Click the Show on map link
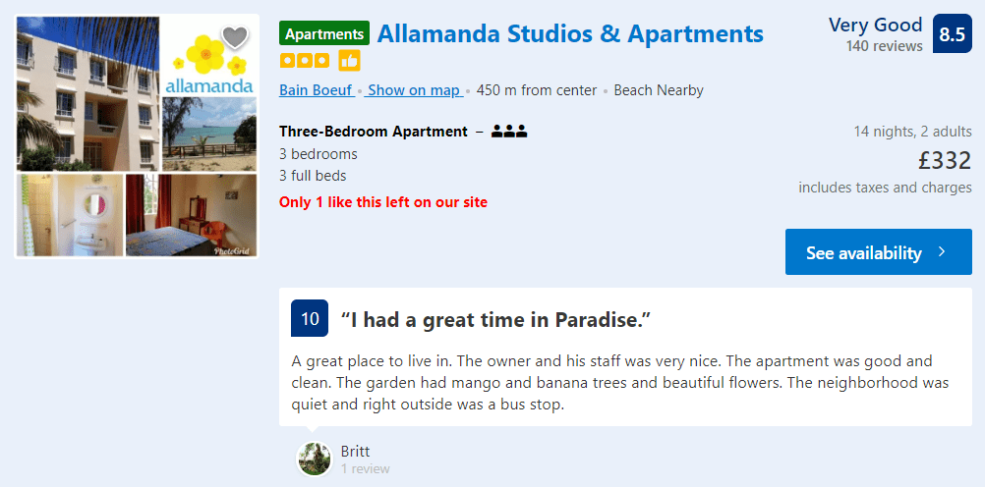Image resolution: width=985 pixels, height=487 pixels. tap(414, 90)
